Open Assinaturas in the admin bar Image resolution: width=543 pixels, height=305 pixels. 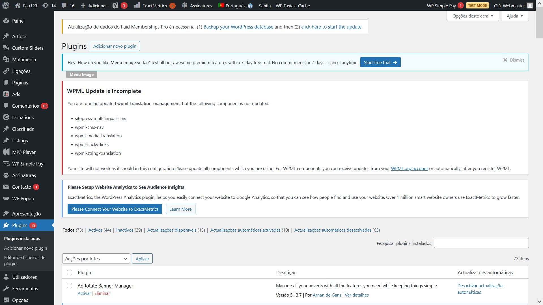tap(197, 6)
